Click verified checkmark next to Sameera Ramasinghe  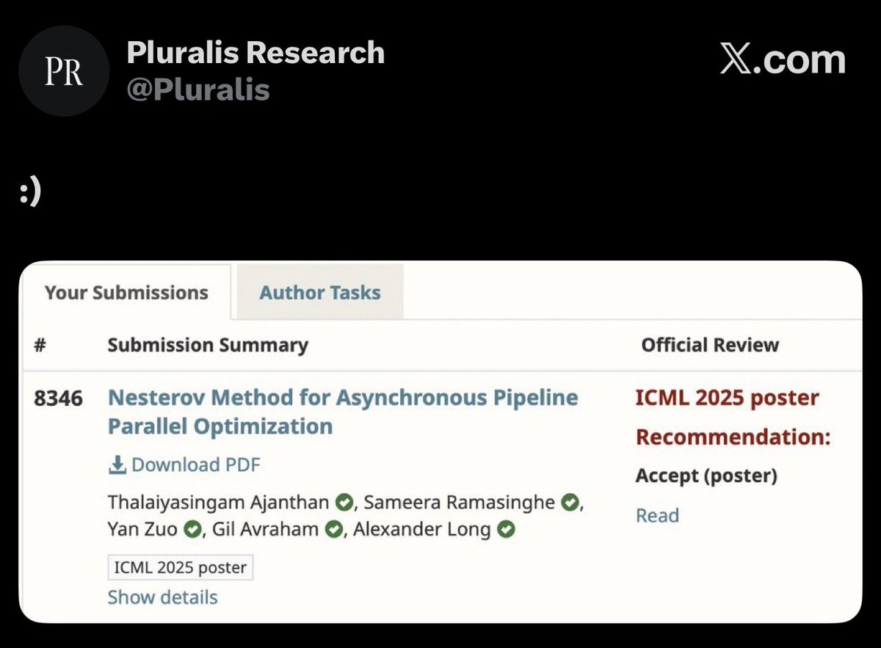569,503
